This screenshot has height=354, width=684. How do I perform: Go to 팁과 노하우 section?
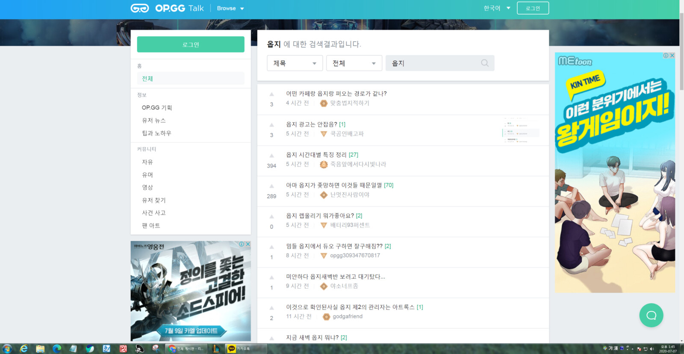point(156,133)
